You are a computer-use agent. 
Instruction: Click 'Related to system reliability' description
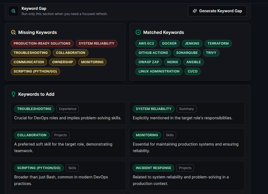pyautogui.click(x=181, y=180)
